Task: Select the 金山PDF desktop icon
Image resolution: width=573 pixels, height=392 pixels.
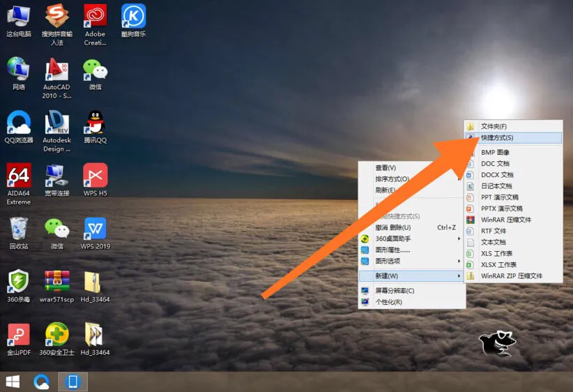Action: (19, 340)
